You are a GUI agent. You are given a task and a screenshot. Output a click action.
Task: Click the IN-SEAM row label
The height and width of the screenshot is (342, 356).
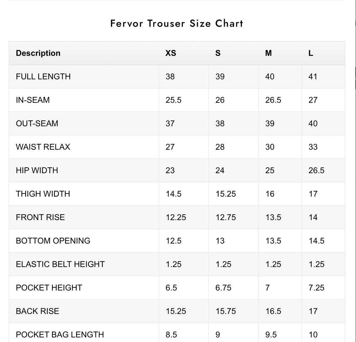[33, 100]
